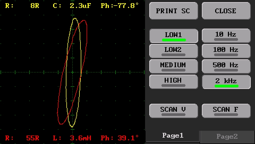Set frequency to 500 Hz
Screen dimensions: 255x144
pyautogui.click(x=226, y=66)
